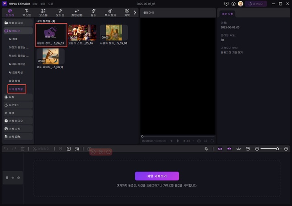Open the 미디어 (Media) tab
Viewport: 292px width, 206px height.
click(x=10, y=13)
